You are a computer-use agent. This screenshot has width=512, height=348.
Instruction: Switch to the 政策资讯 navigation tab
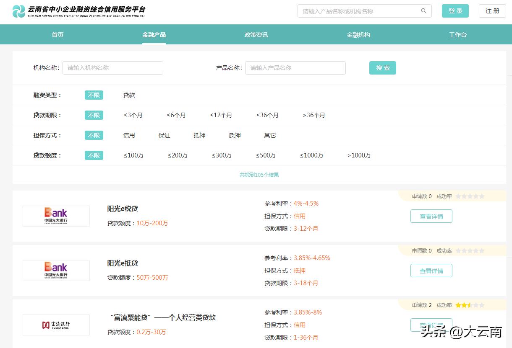[256, 34]
